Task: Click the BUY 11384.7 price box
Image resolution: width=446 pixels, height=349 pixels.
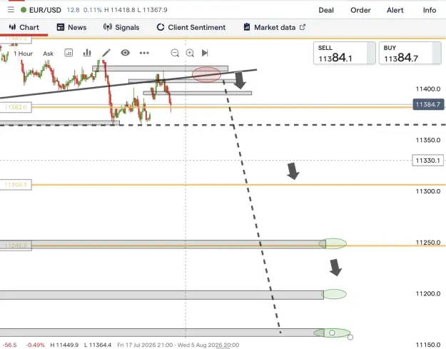Action: (x=410, y=53)
